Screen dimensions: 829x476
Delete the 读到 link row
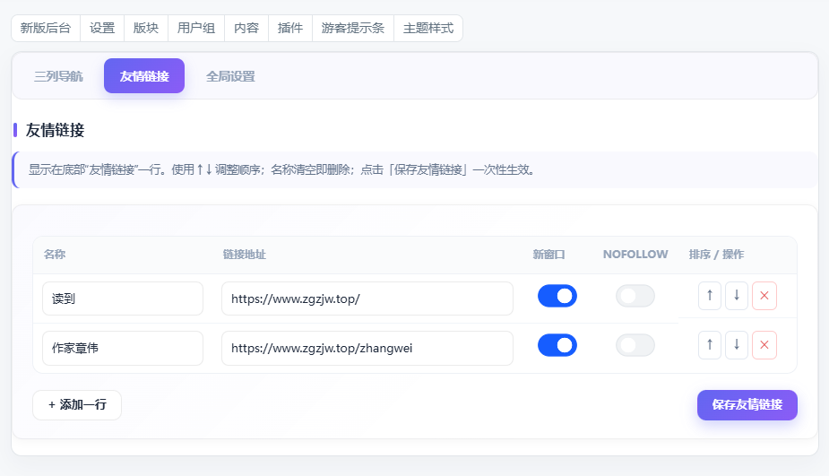pos(764,296)
